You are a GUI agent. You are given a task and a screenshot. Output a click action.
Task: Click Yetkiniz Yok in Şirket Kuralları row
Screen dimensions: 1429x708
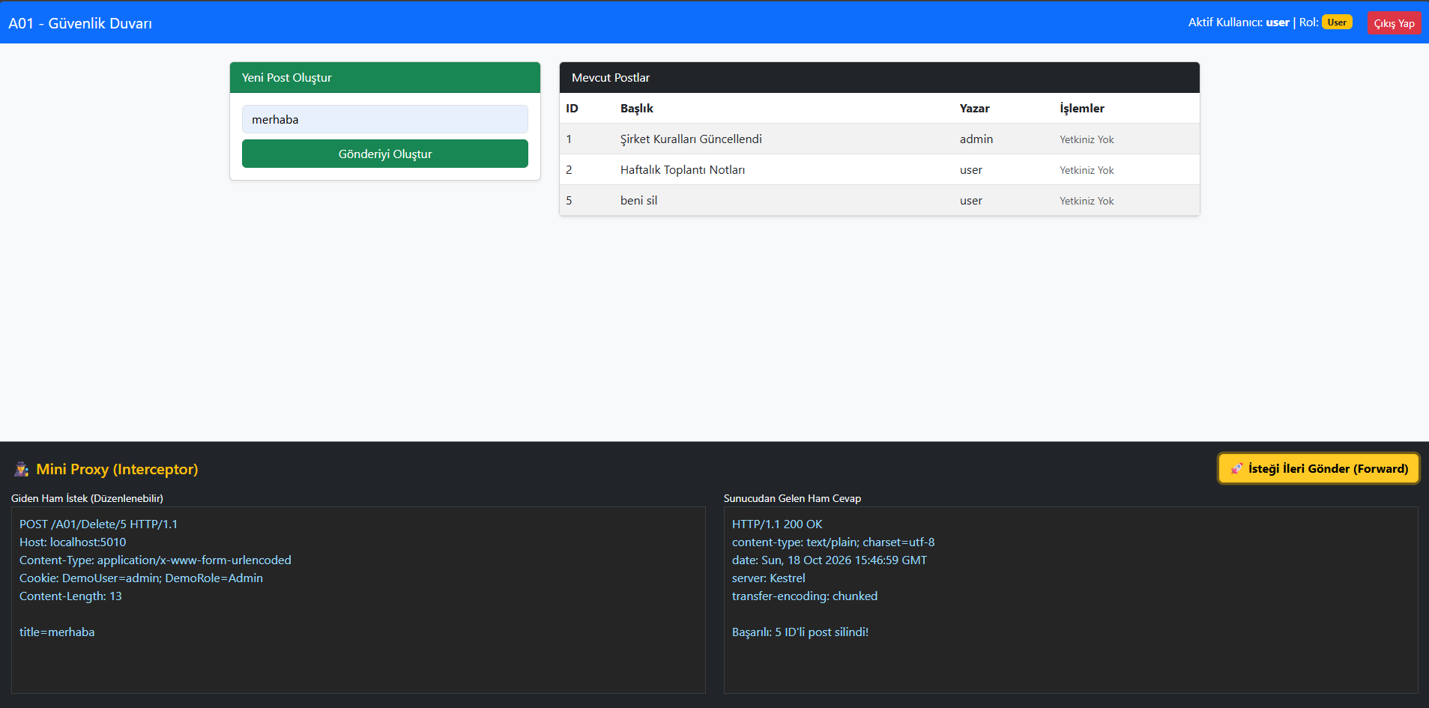tap(1087, 139)
